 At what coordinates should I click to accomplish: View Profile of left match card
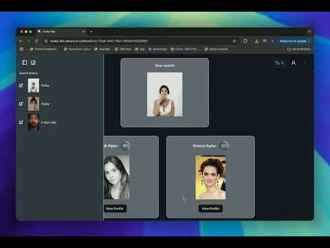115,209
